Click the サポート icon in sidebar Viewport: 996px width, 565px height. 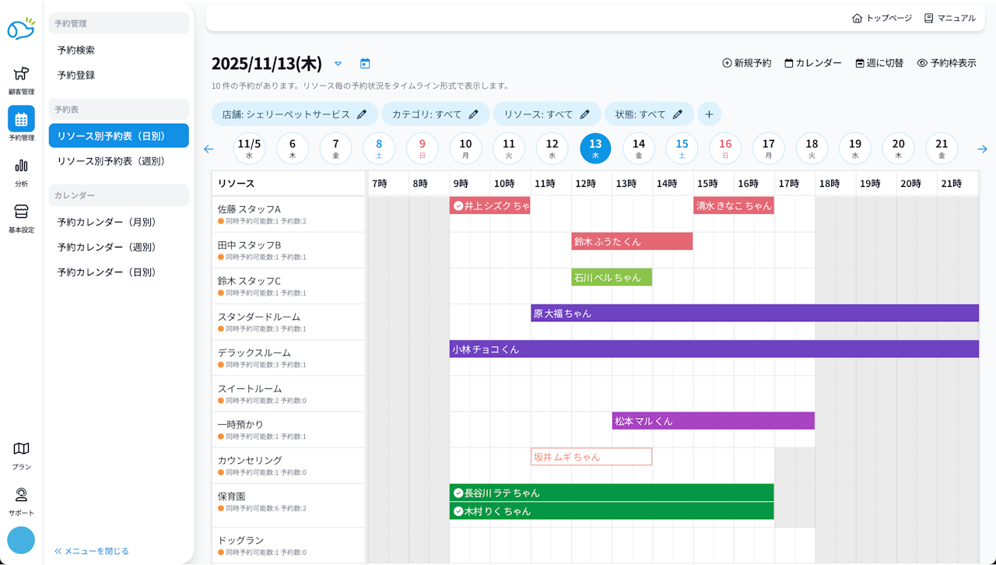[21, 501]
